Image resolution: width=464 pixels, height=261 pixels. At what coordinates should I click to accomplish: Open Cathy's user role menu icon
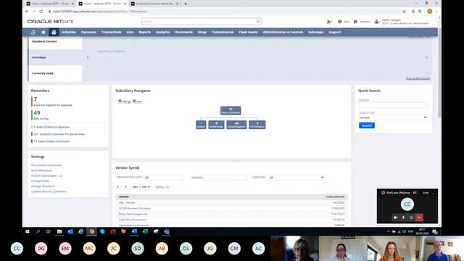(x=376, y=22)
